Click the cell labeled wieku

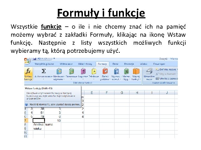(39, 128)
